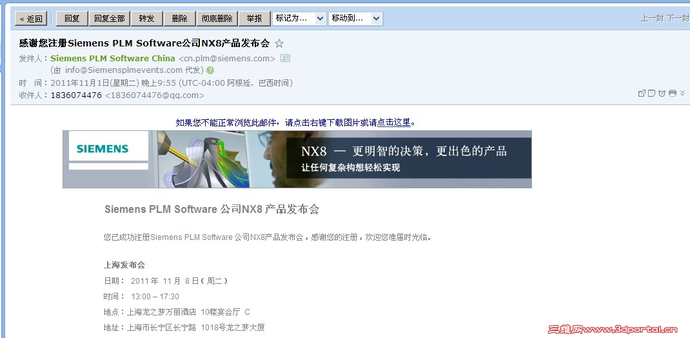Screen dimensions: 690x338
Task: Star this email with the star icon
Action: [x=279, y=44]
